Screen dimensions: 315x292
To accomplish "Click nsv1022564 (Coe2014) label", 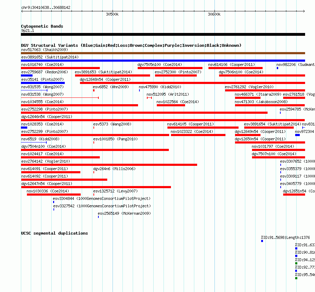I will click(178, 102).
